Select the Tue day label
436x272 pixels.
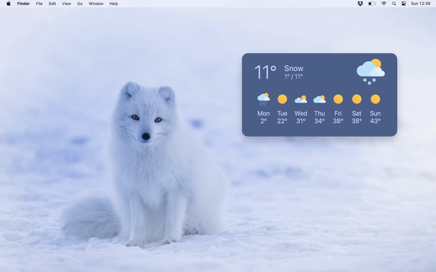click(282, 113)
